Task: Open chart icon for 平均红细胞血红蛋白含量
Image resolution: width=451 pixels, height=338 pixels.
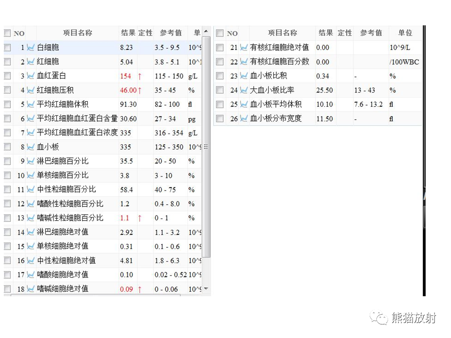Action: 31,118
